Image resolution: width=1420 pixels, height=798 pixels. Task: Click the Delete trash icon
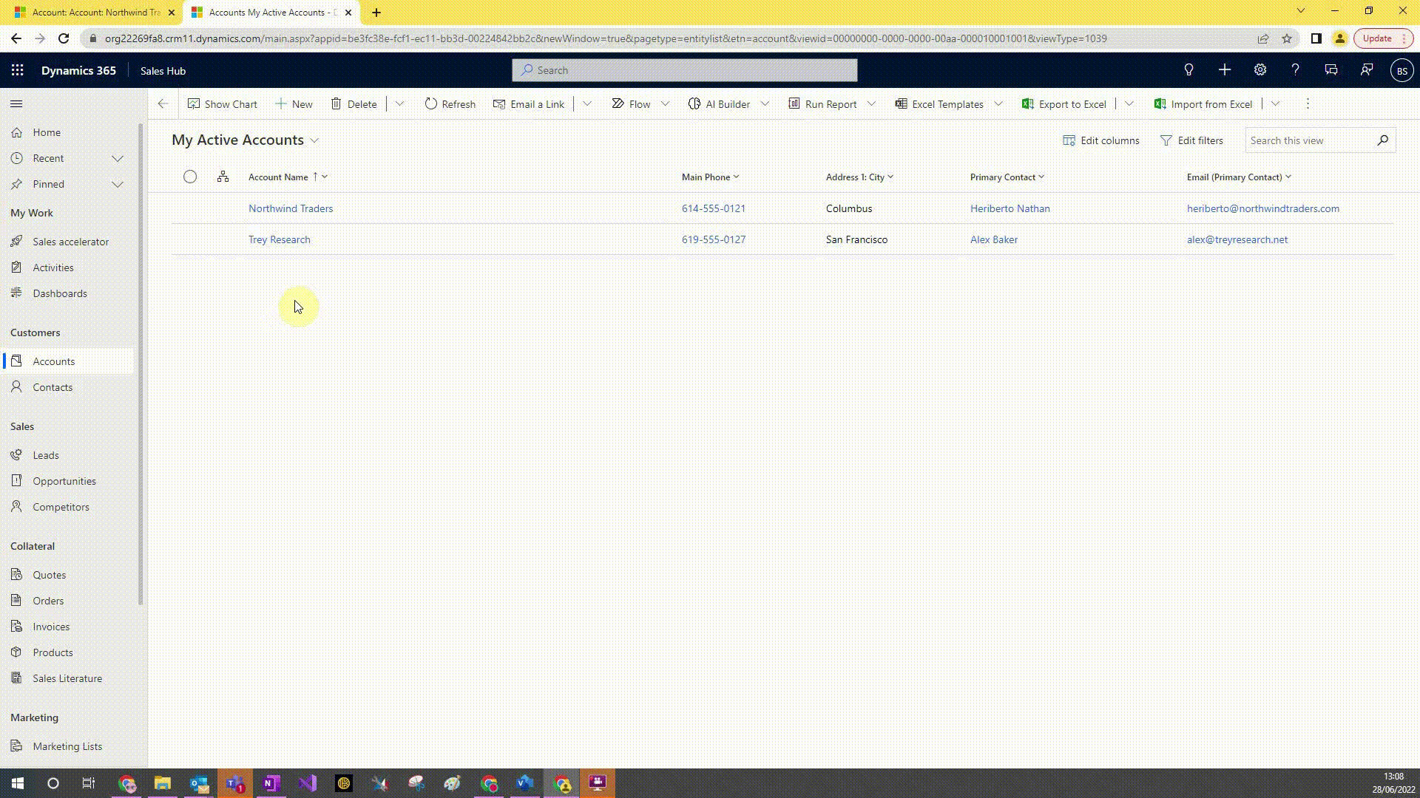(x=336, y=104)
